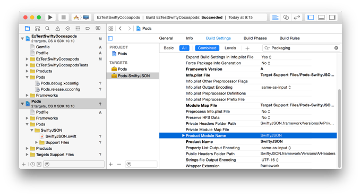Collapse the SwiftyJSON folder
361x196 pixels.
tap(32, 130)
